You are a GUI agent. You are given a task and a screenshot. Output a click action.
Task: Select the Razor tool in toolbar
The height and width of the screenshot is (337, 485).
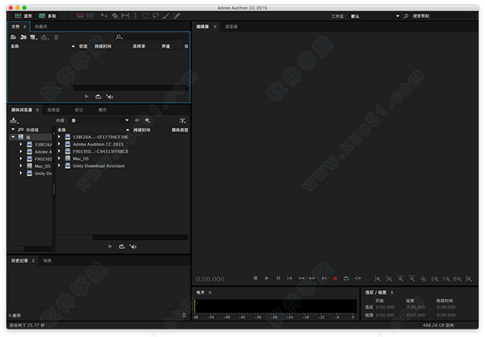[x=115, y=16]
